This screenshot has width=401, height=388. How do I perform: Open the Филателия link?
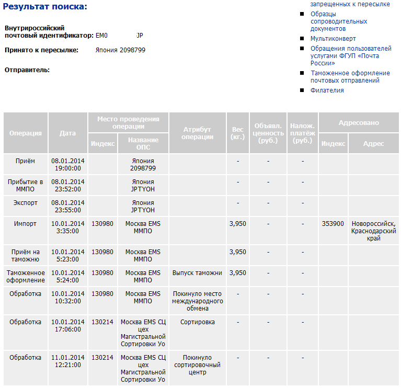click(327, 90)
